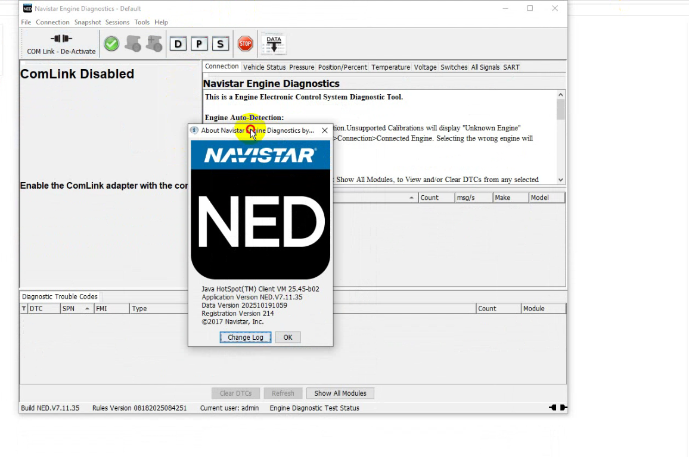Open the Snapshot menu
The height and width of the screenshot is (457, 689).
(x=88, y=22)
